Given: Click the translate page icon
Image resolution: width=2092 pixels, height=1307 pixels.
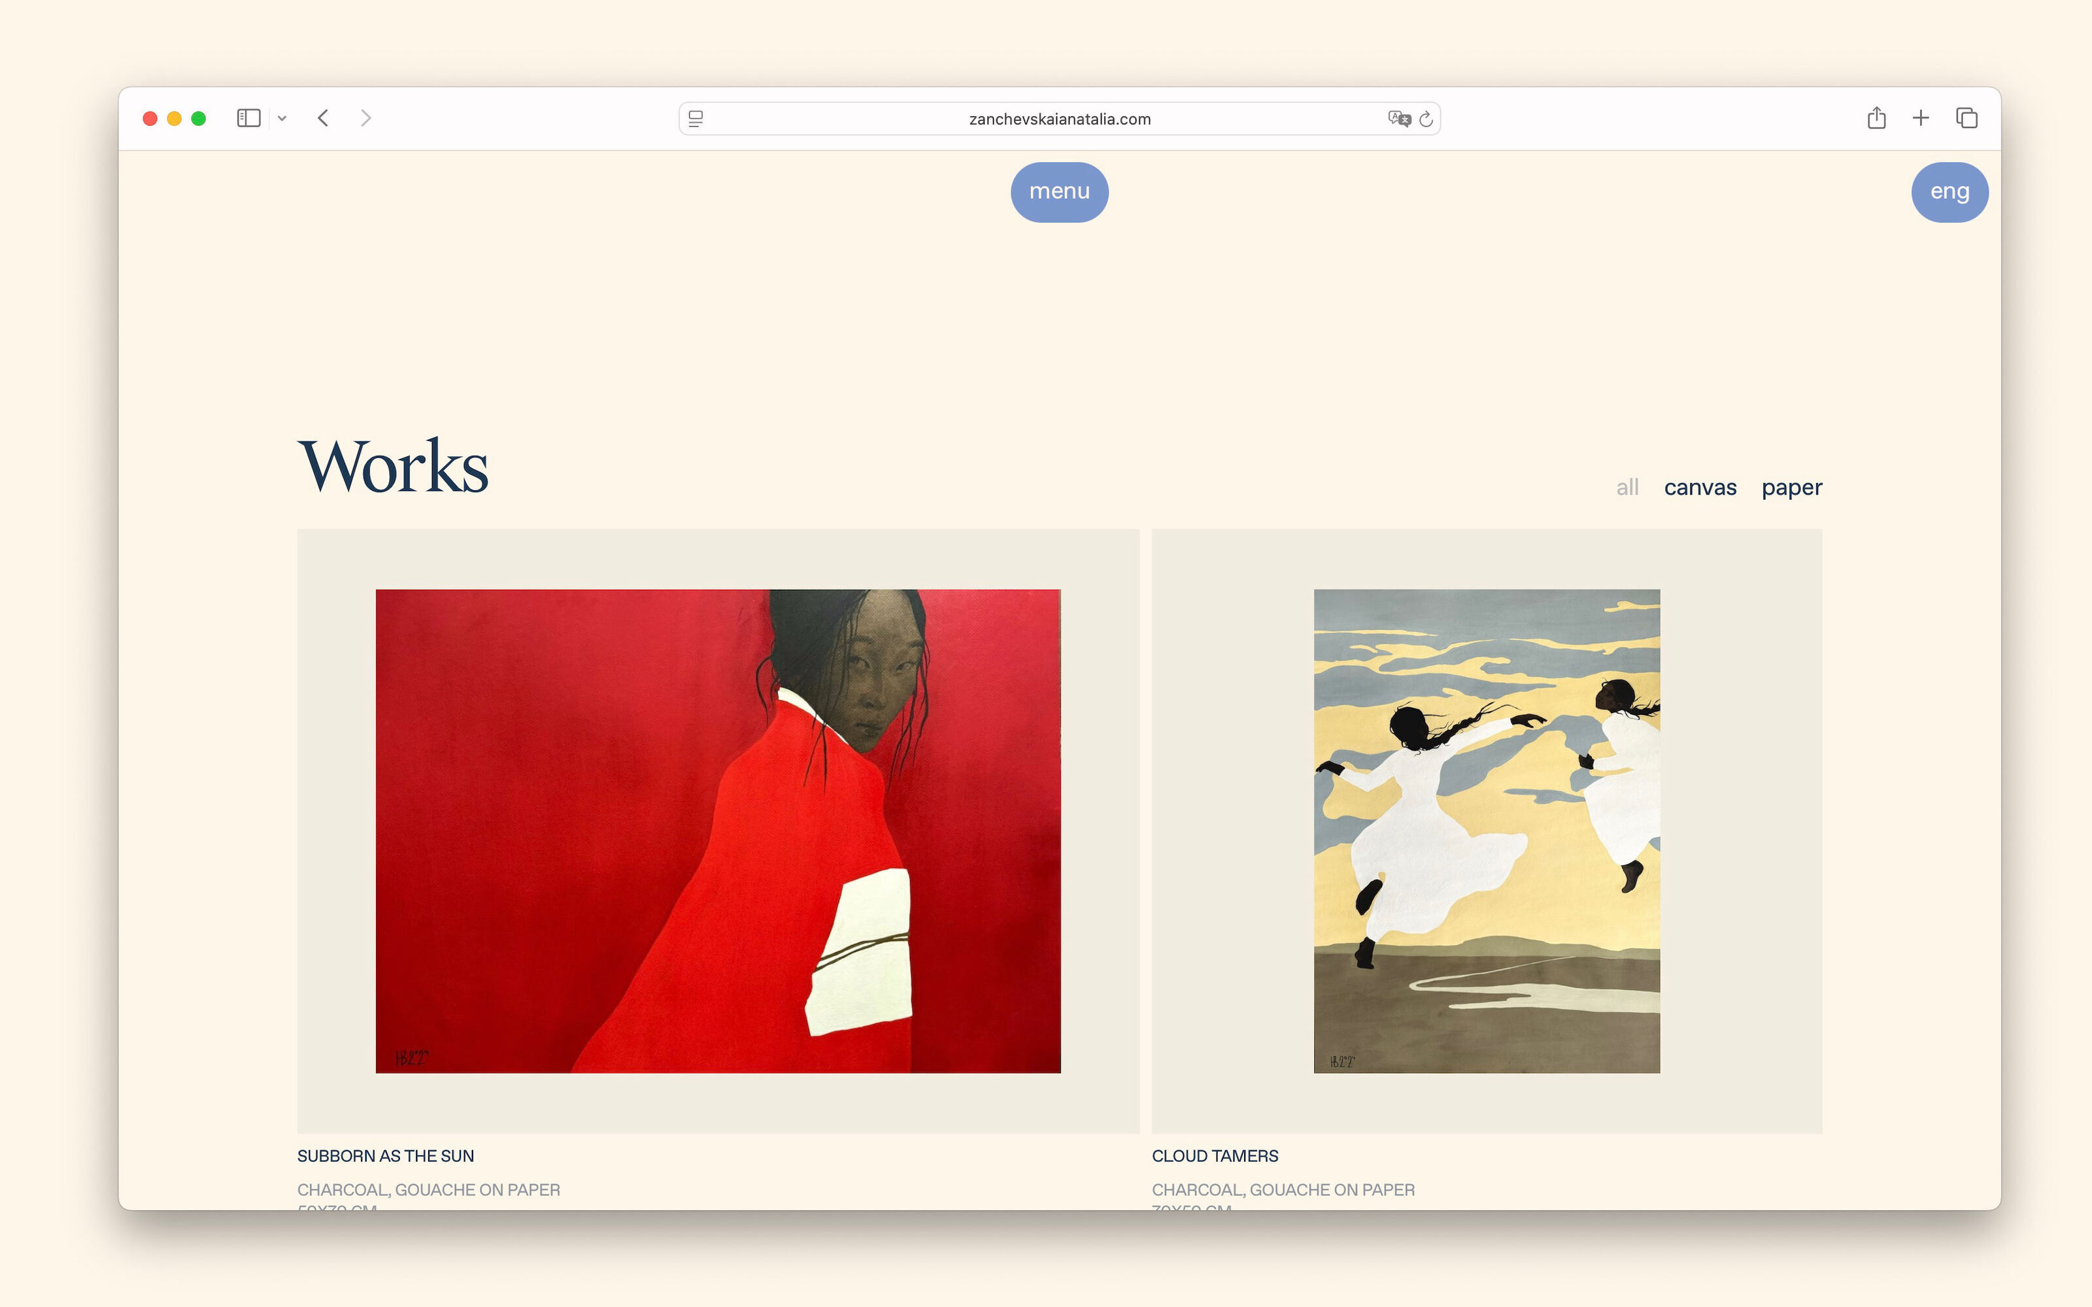Looking at the screenshot, I should coord(1399,120).
